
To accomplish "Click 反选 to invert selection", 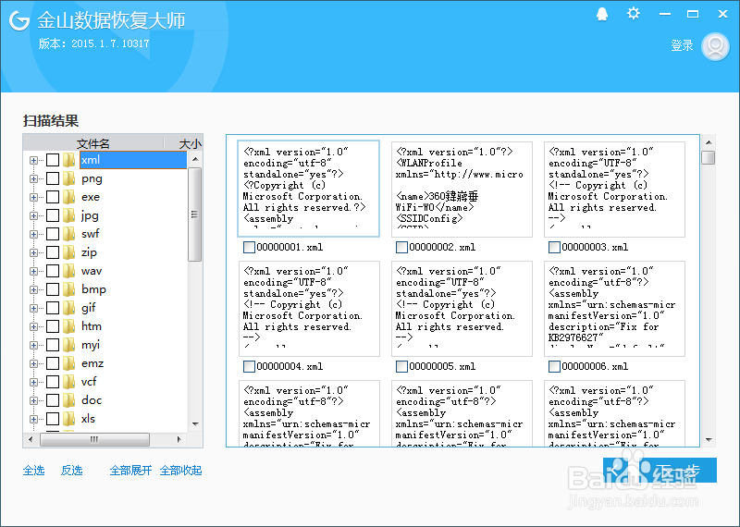I will tap(72, 471).
